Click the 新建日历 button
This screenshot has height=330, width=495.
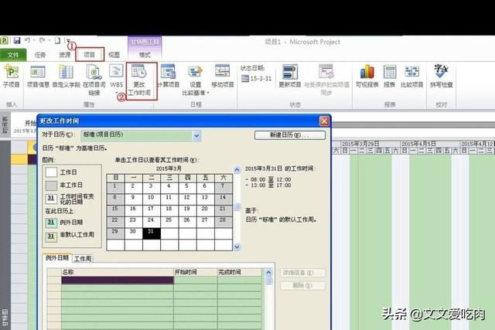coord(288,135)
